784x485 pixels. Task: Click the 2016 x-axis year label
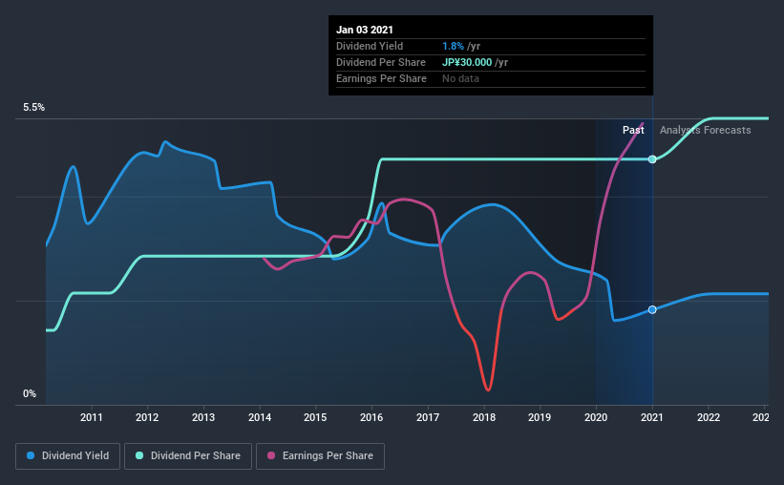click(371, 417)
